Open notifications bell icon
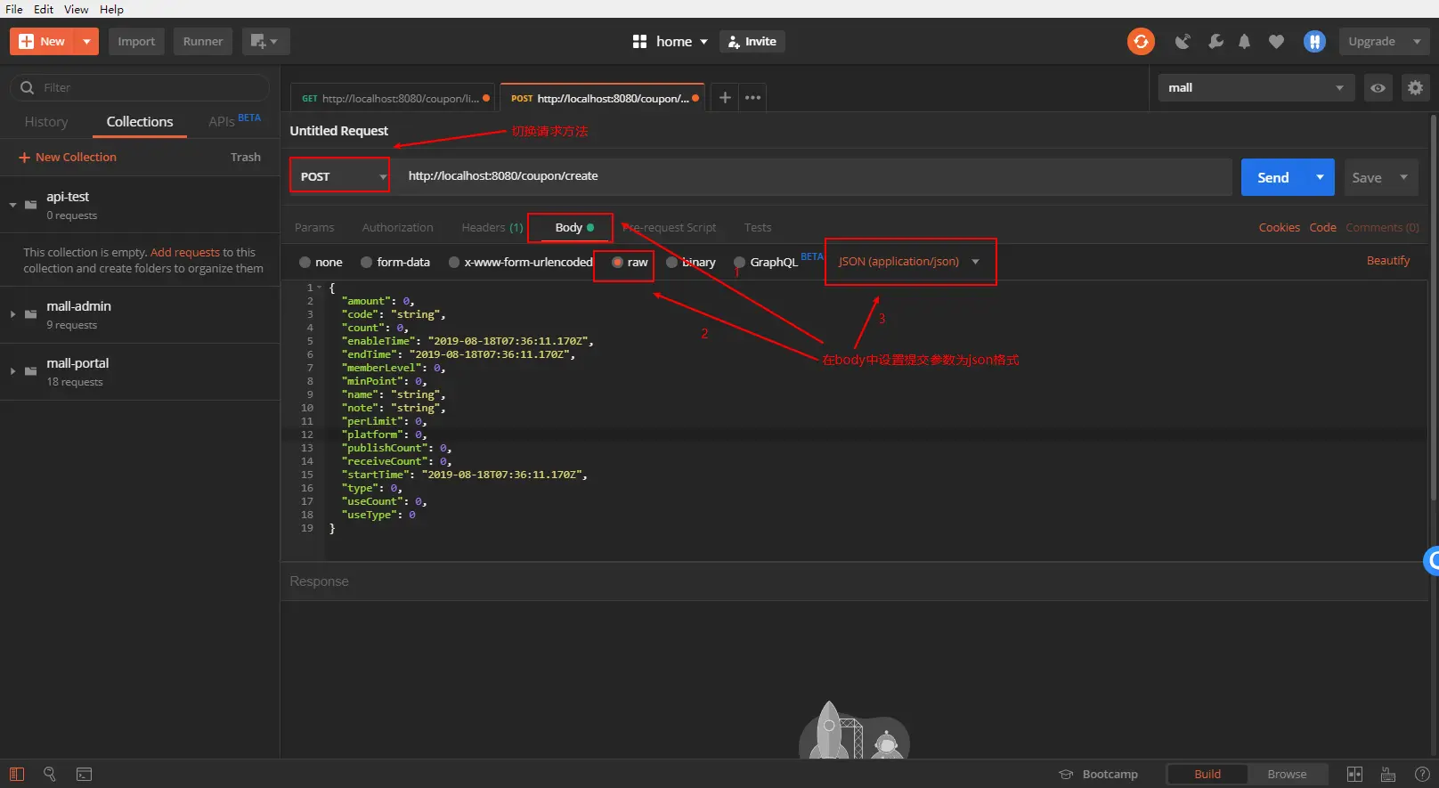The height and width of the screenshot is (788, 1439). [1244, 41]
